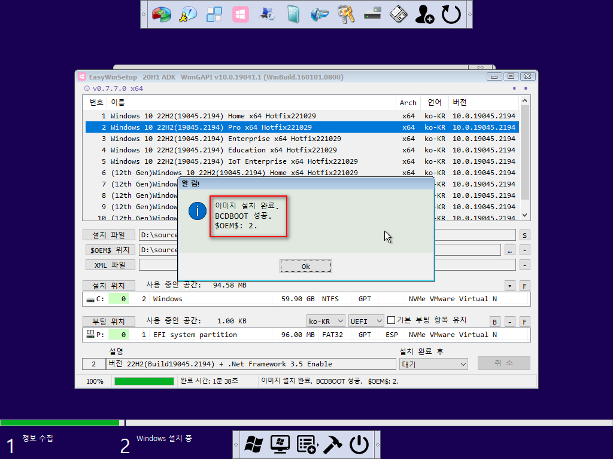
Task: Click the add user account icon
Action: coord(424,15)
